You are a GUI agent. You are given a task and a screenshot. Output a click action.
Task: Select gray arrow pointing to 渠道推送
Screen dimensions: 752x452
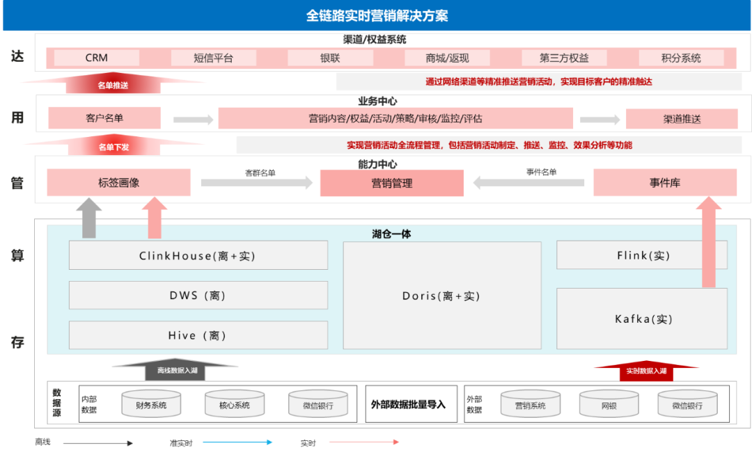(600, 119)
